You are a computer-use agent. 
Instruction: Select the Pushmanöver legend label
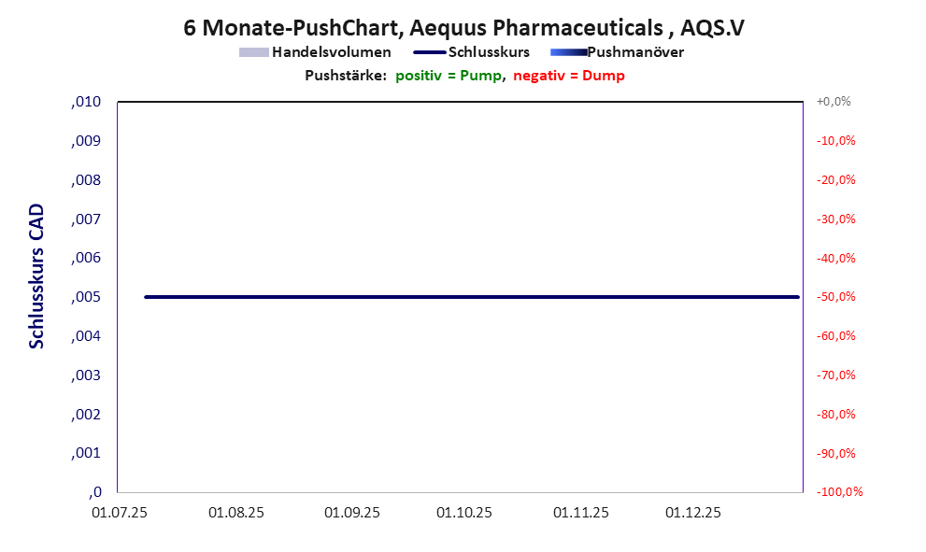635,52
